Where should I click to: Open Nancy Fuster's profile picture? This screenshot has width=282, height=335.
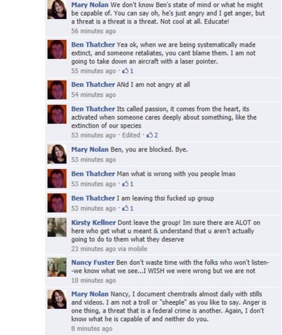click(57, 267)
